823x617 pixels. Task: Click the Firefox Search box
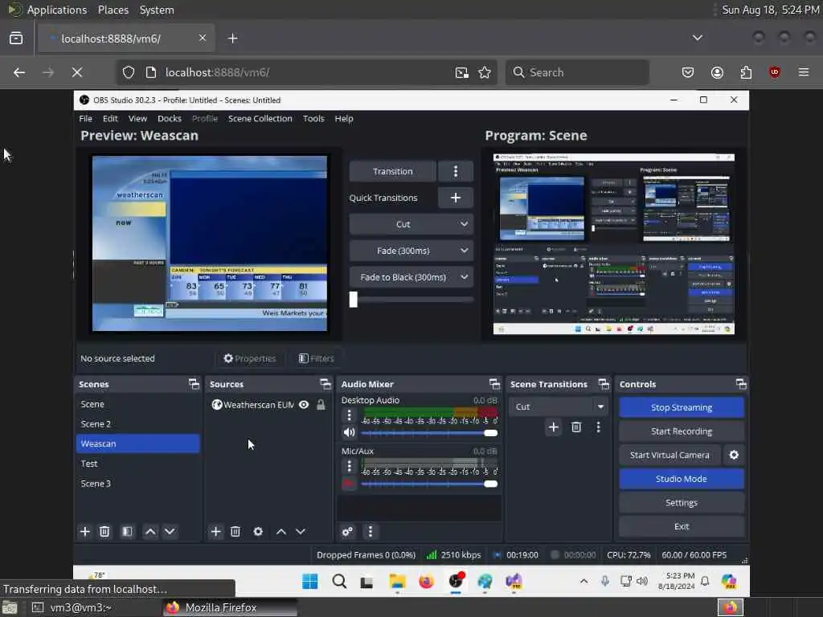click(x=577, y=72)
